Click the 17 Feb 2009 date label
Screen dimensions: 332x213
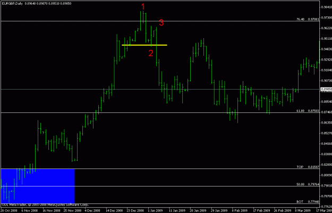(261, 210)
